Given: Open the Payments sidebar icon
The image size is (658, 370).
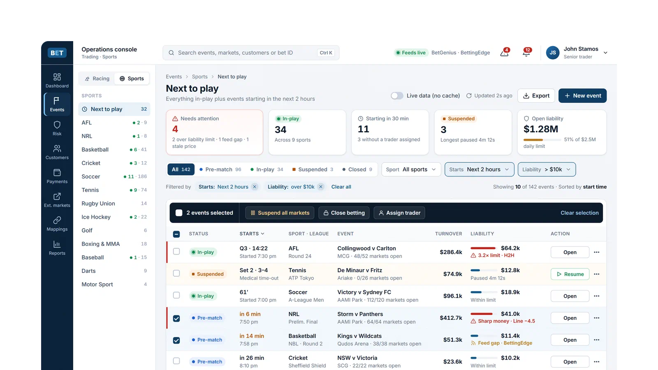Looking at the screenshot, I should coord(57,172).
